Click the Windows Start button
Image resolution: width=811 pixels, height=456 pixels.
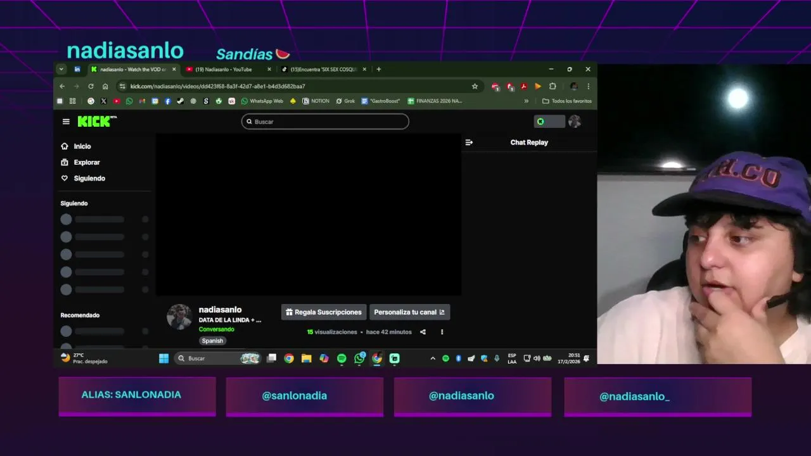coord(163,358)
